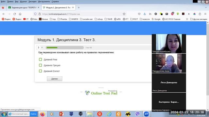The width and height of the screenshot is (209, 117).
Task: Open the 'Инструменты' menu
Action: click(44, 2)
